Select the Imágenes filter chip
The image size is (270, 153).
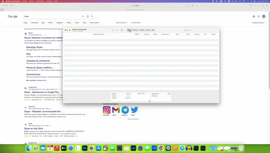[59, 23]
